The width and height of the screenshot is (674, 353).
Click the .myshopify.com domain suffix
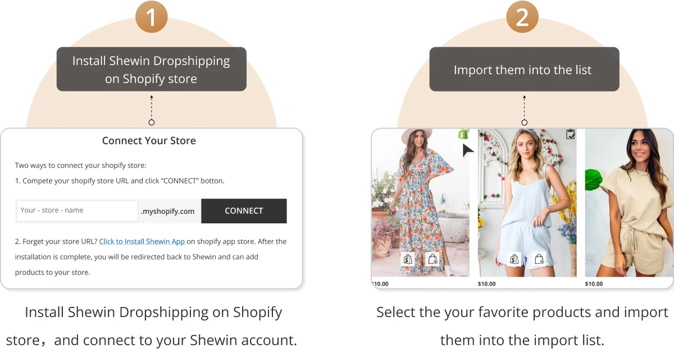168,212
